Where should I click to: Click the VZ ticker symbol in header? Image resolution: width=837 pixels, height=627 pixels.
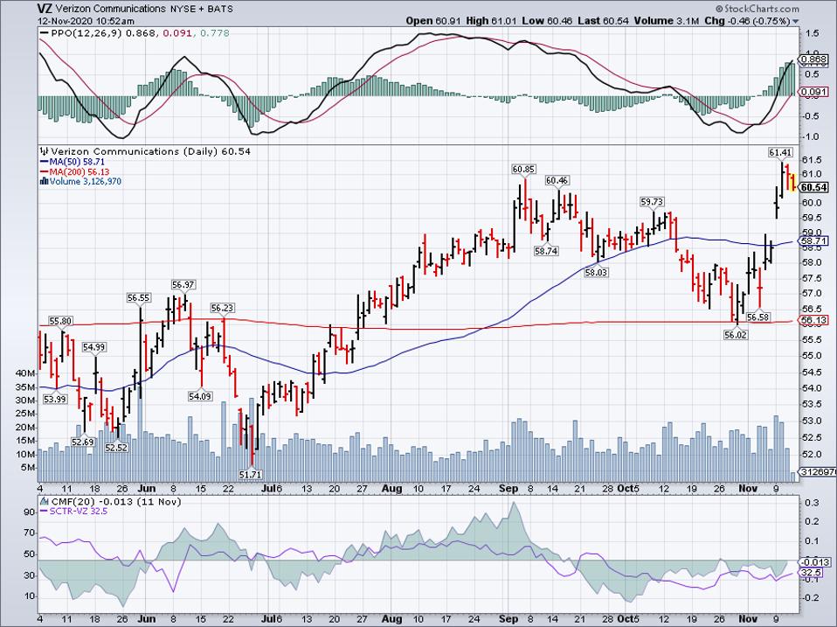[x=45, y=9]
